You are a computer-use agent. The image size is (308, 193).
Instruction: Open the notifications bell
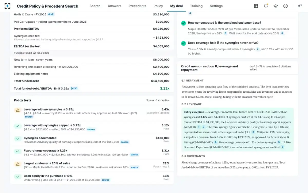tap(266, 6)
